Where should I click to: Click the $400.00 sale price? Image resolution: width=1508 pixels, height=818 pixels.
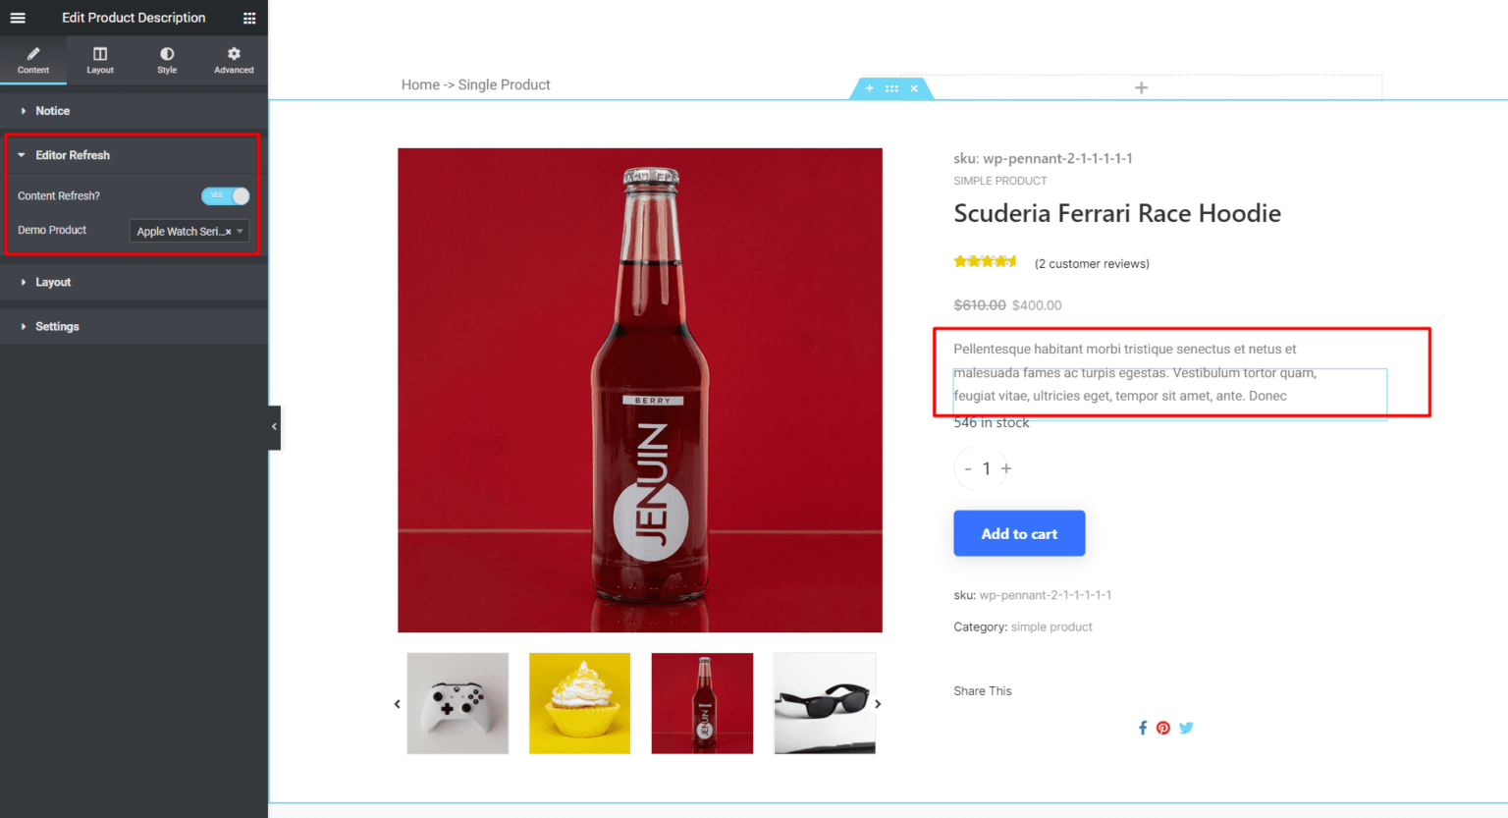click(1037, 305)
